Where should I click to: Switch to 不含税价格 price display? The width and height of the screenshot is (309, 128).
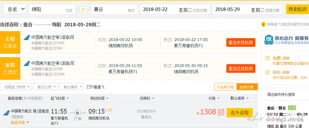(x=225, y=87)
